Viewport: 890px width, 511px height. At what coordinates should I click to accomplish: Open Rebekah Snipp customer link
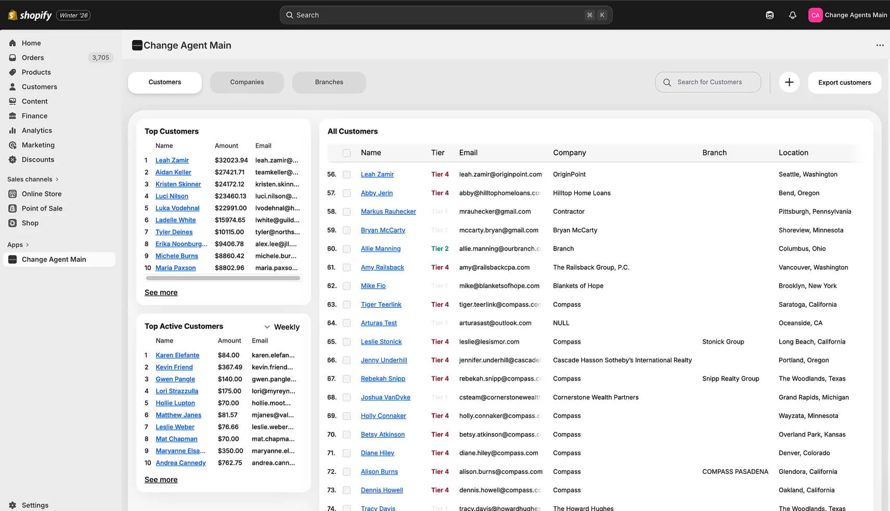[x=383, y=379]
